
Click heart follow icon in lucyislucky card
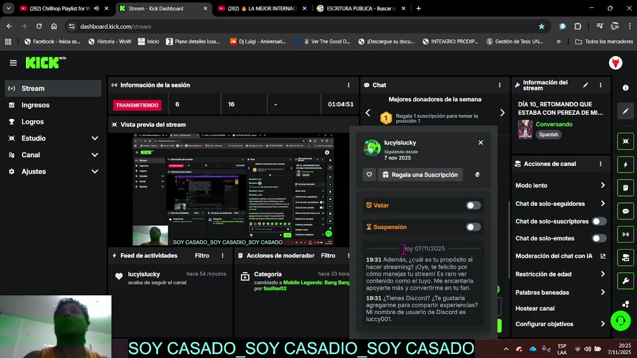369,175
